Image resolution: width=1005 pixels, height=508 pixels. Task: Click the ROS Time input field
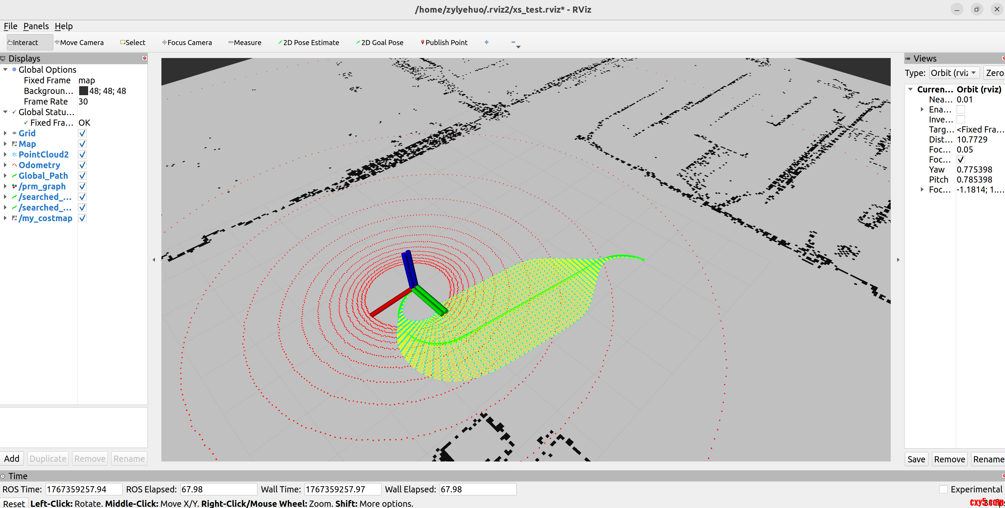83,489
